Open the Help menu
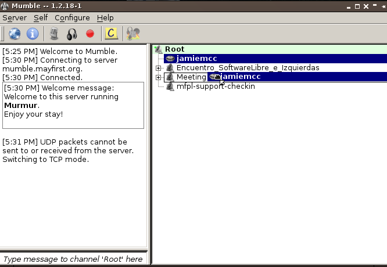Image resolution: width=387 pixels, height=267 pixels. (105, 18)
